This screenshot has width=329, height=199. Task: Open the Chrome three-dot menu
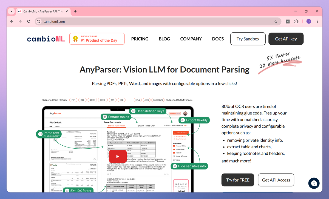(317, 21)
